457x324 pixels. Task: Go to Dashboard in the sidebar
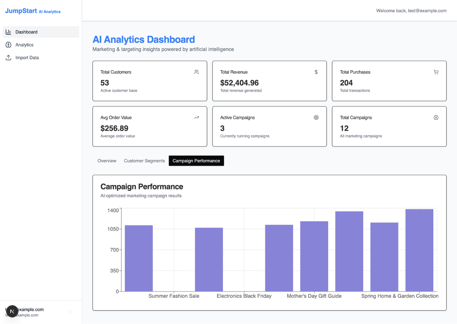point(26,32)
